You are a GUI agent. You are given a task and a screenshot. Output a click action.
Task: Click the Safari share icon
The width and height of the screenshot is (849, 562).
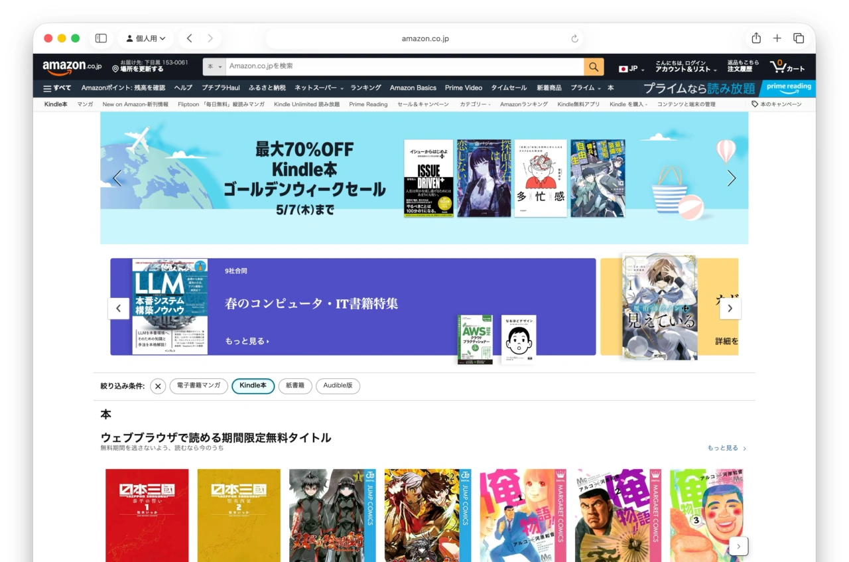[x=756, y=38]
